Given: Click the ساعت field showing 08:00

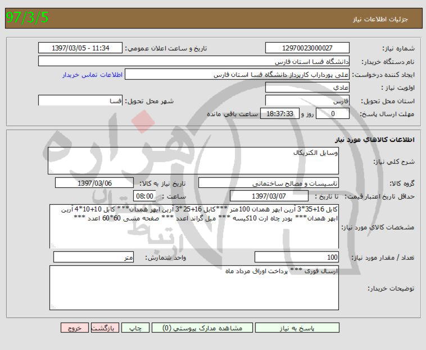Looking at the screenshot, I should [144, 196].
